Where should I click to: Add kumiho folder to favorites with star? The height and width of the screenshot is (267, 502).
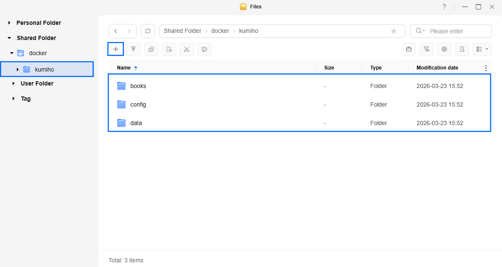click(x=394, y=31)
